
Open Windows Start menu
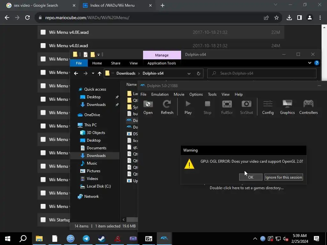[x=8, y=239]
